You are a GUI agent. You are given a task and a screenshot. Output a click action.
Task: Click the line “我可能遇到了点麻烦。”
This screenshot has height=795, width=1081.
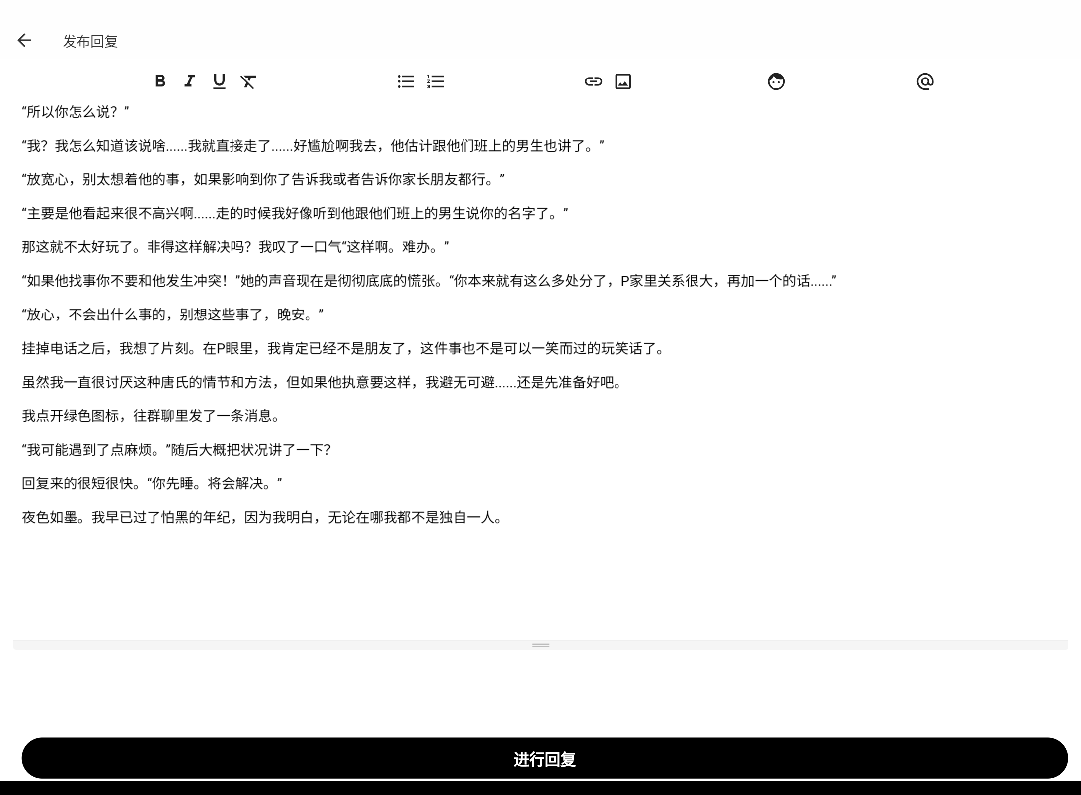[176, 450]
